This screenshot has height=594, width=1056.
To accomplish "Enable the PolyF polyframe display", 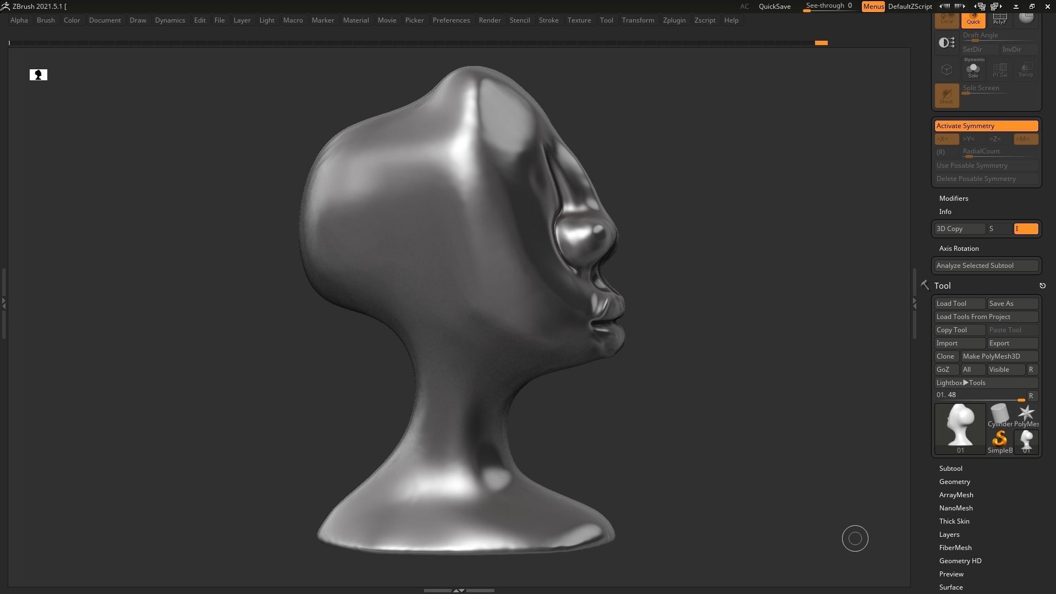I will point(999,20).
